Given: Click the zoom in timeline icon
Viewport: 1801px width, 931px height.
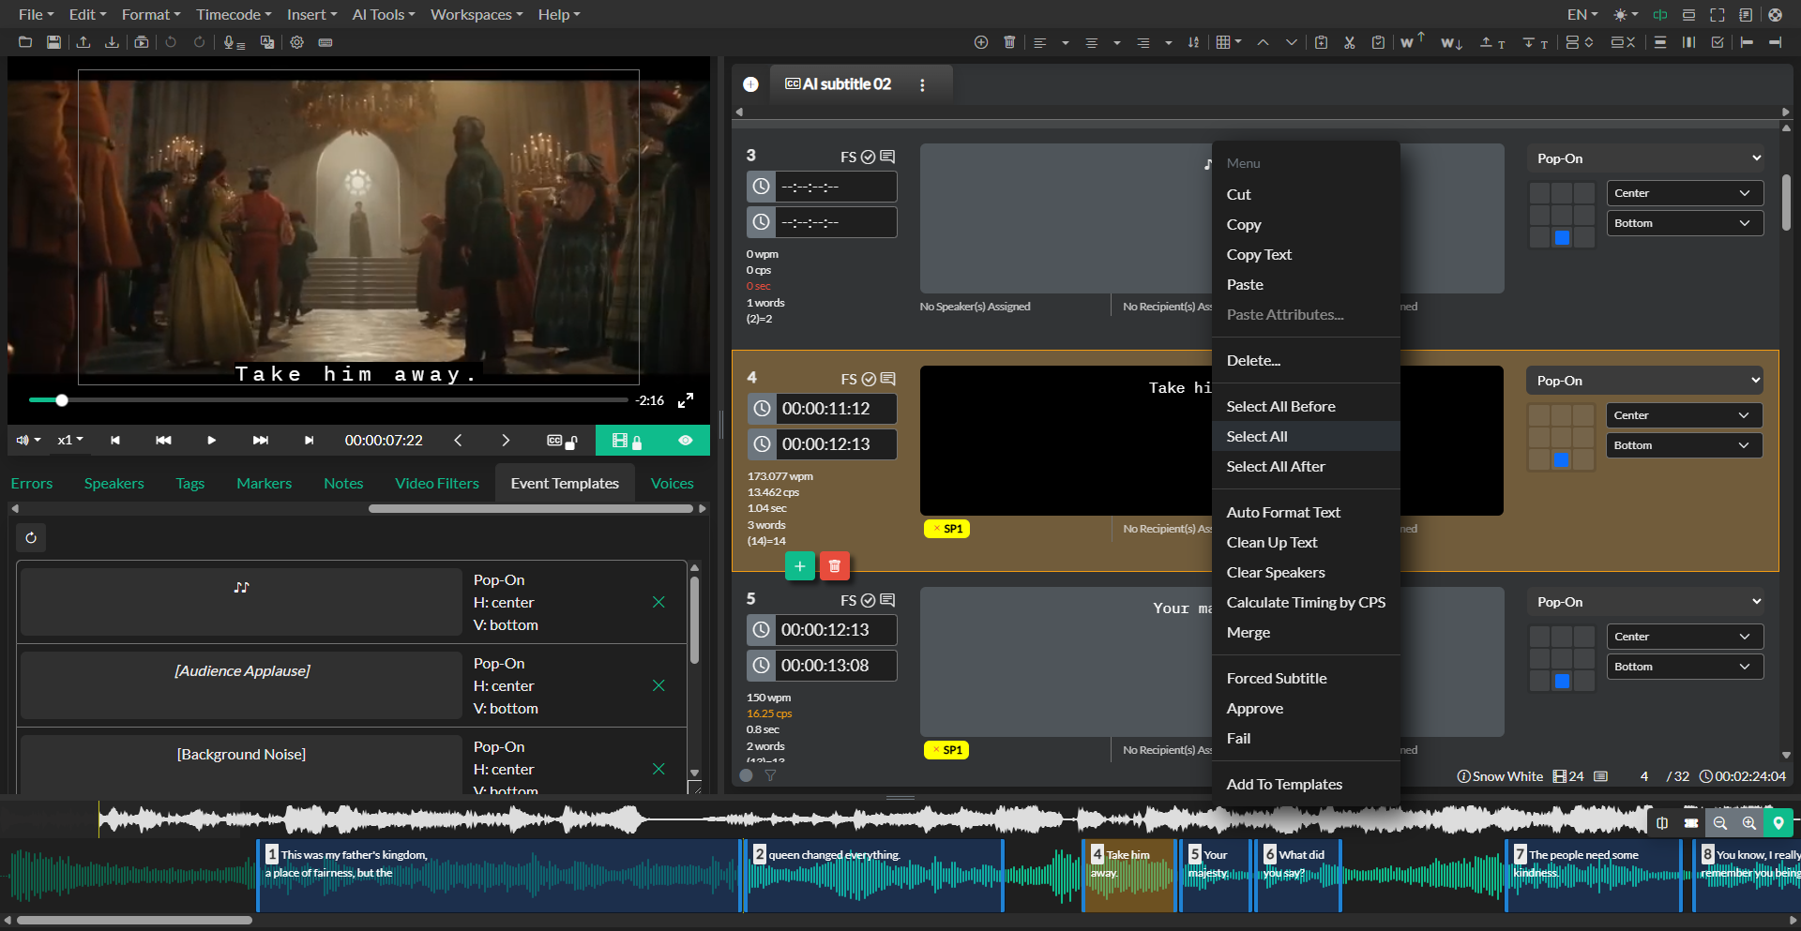Looking at the screenshot, I should pyautogui.click(x=1748, y=823).
